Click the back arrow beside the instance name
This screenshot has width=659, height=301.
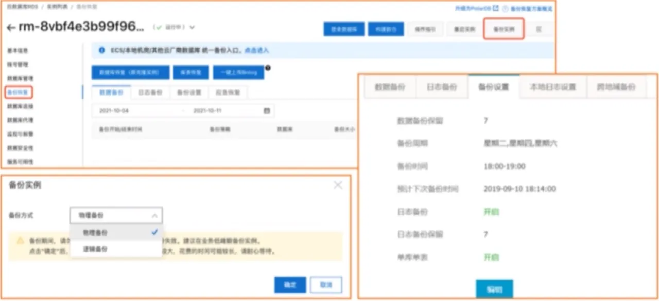(x=11, y=28)
